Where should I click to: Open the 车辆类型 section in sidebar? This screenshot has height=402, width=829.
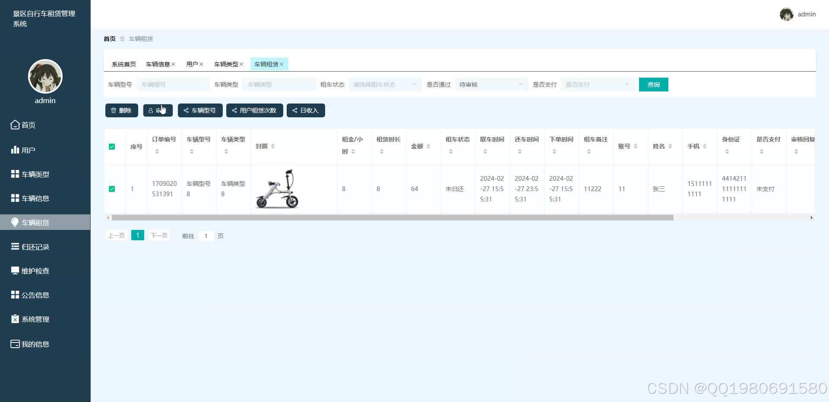click(35, 174)
